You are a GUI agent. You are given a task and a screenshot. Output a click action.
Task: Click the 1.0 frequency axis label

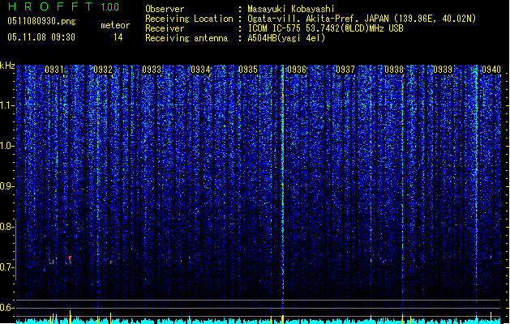[7, 146]
